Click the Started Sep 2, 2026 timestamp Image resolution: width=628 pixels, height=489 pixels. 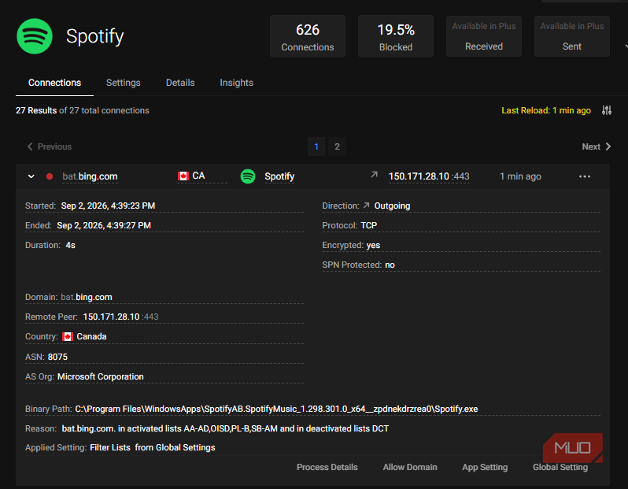[108, 206]
